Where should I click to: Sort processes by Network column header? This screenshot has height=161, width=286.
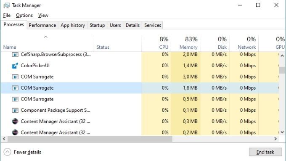244,43
